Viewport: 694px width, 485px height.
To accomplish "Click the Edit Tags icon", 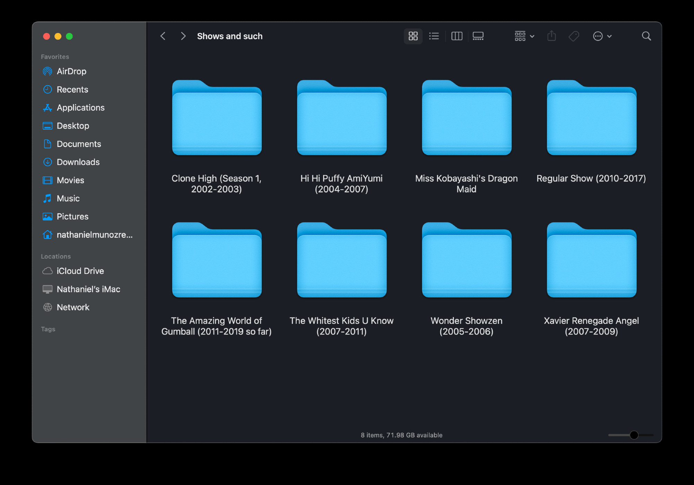I will point(574,36).
